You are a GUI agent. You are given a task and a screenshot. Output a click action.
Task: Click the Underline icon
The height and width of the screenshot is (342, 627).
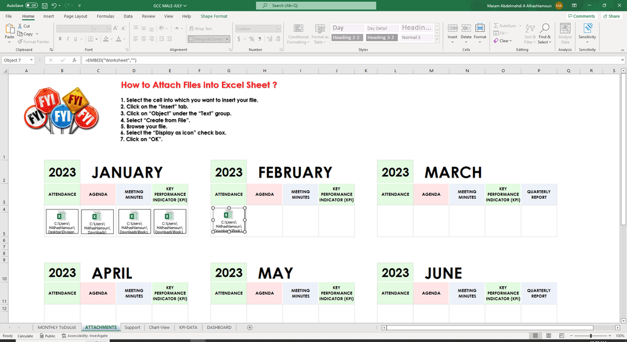tap(75, 39)
